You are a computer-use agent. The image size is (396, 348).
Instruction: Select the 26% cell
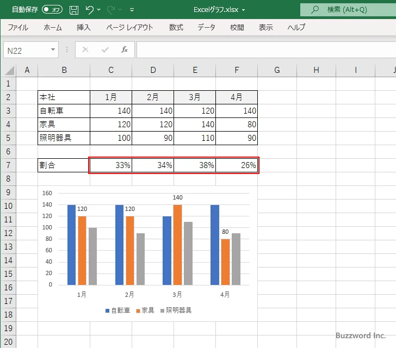pyautogui.click(x=237, y=165)
